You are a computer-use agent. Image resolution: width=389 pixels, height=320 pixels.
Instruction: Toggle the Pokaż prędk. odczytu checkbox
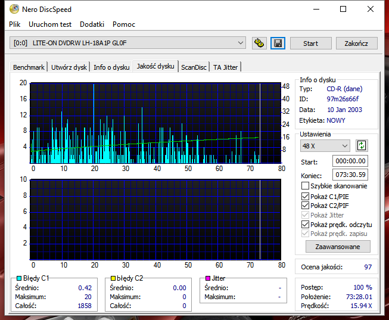(x=305, y=225)
